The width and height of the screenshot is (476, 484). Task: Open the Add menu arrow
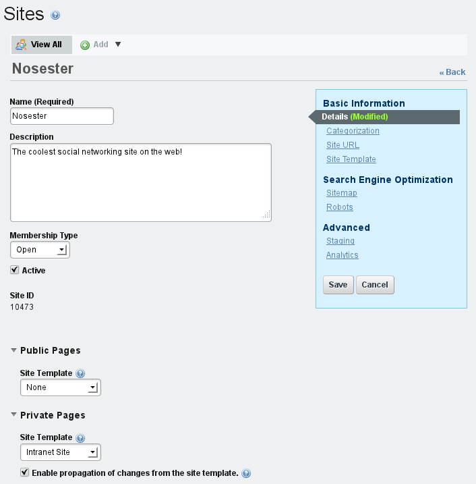tap(118, 44)
